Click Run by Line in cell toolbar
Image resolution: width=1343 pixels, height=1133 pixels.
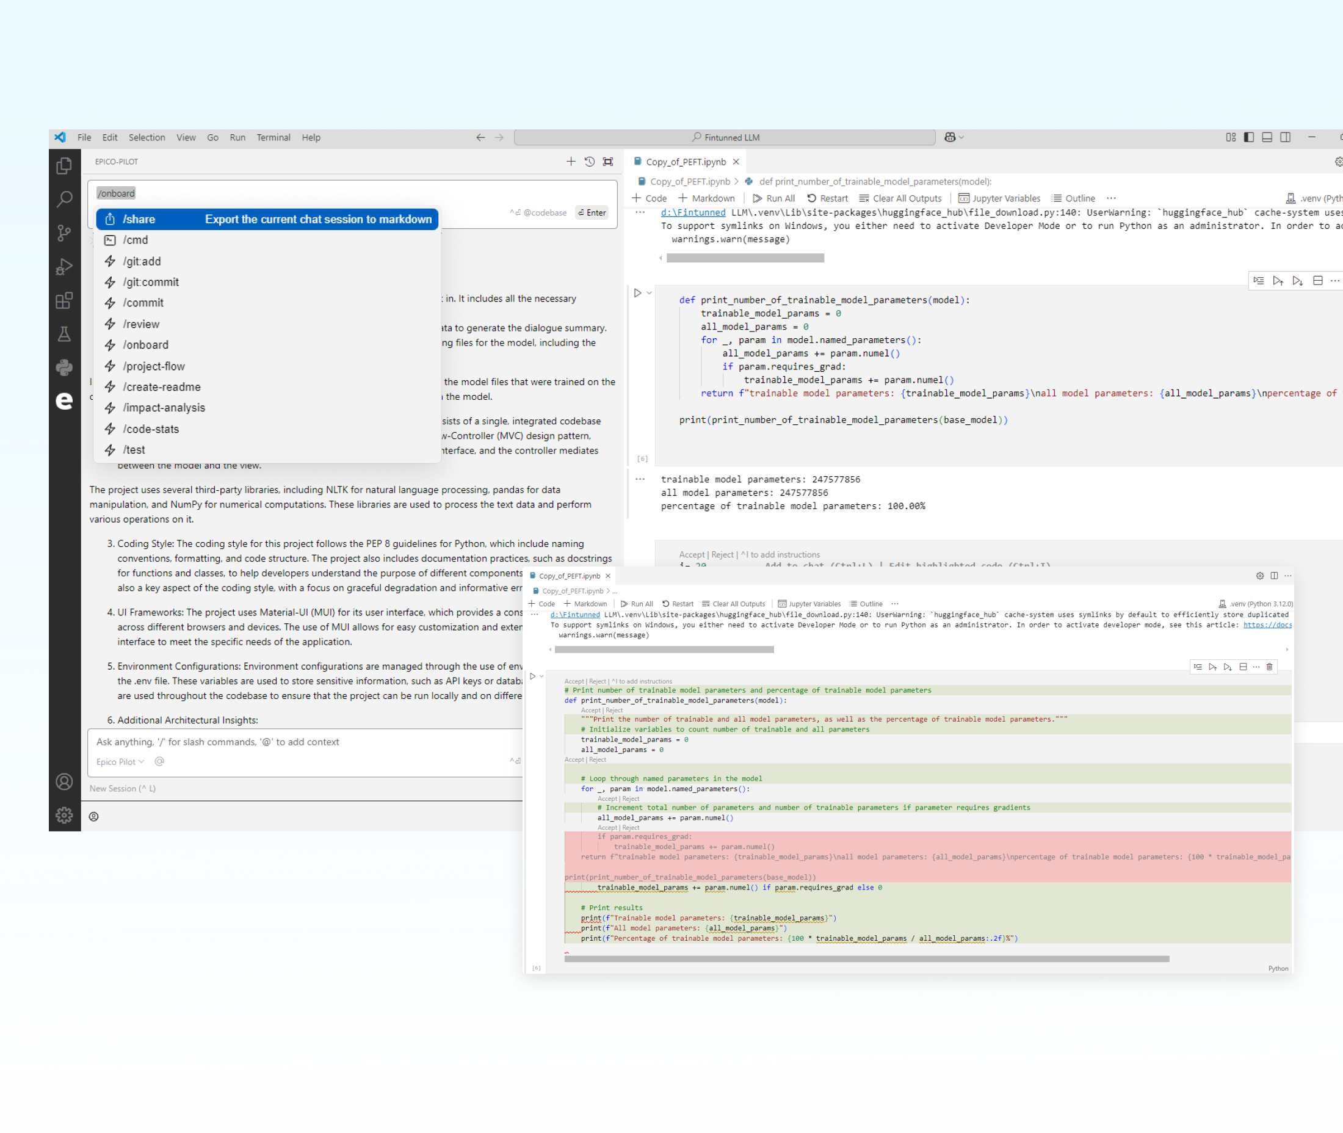point(1259,281)
